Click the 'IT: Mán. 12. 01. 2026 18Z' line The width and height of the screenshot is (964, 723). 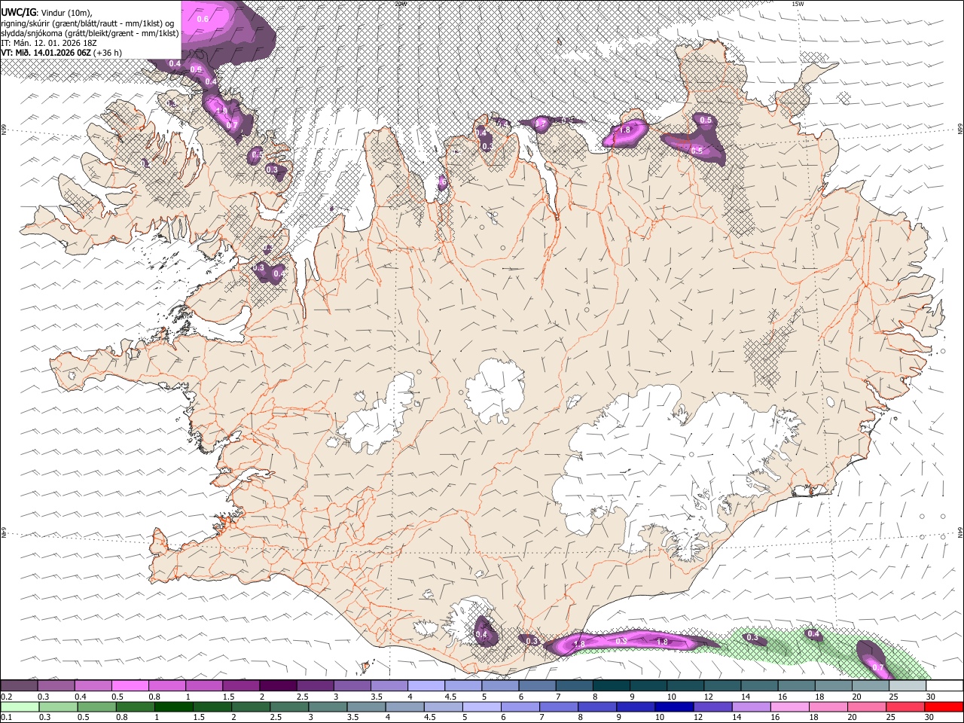pyautogui.click(x=49, y=43)
